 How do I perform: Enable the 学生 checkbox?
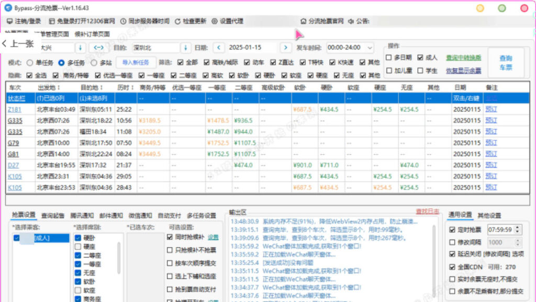point(420,71)
